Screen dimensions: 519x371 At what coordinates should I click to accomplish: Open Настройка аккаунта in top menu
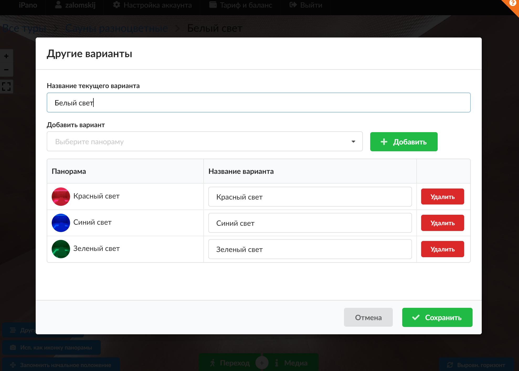(152, 5)
